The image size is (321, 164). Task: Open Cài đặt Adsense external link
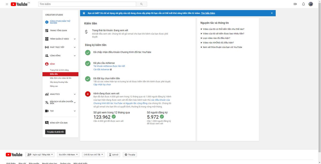point(102,69)
